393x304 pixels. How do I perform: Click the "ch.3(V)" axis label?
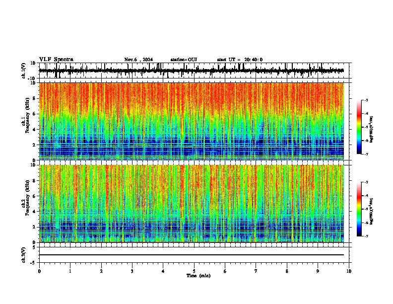click(x=24, y=255)
